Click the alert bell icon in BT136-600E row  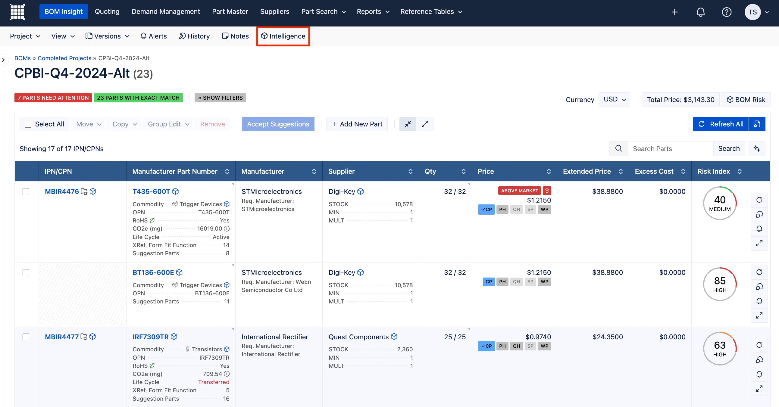759,301
